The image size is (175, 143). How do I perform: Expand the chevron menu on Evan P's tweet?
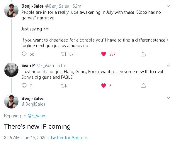tap(168, 66)
